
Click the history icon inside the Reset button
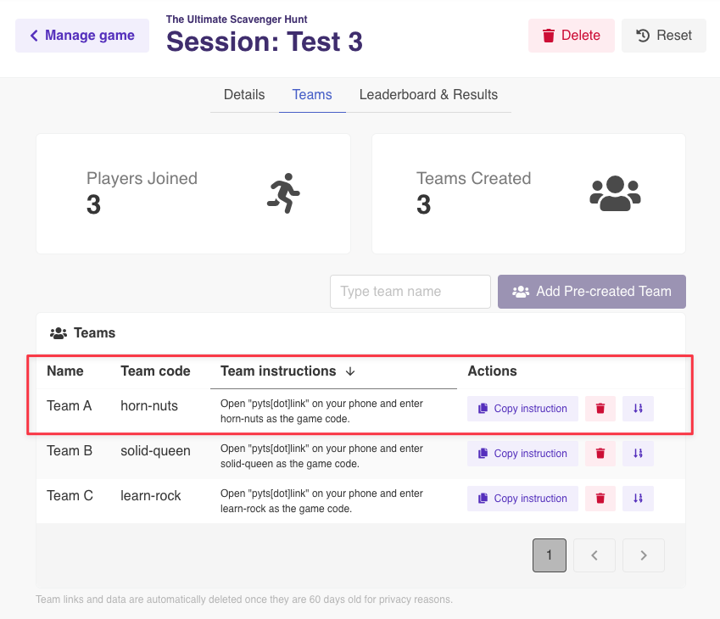click(645, 35)
